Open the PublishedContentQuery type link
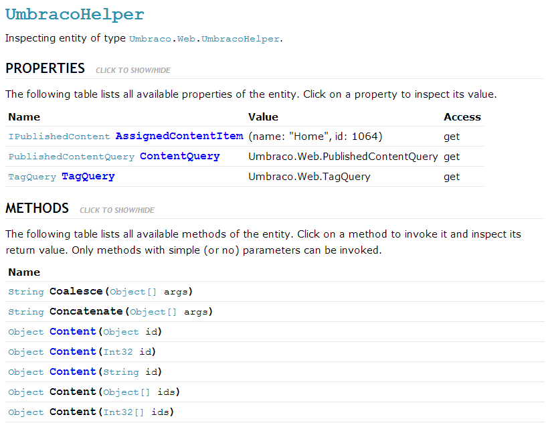550x423 pixels. [71, 157]
